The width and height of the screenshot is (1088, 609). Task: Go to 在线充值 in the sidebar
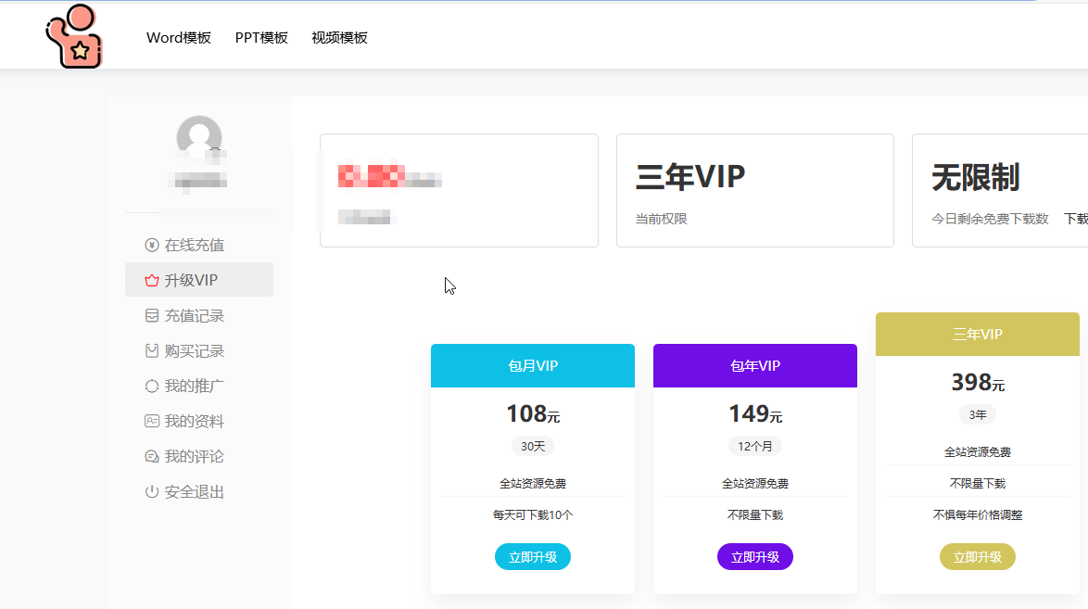(199, 245)
